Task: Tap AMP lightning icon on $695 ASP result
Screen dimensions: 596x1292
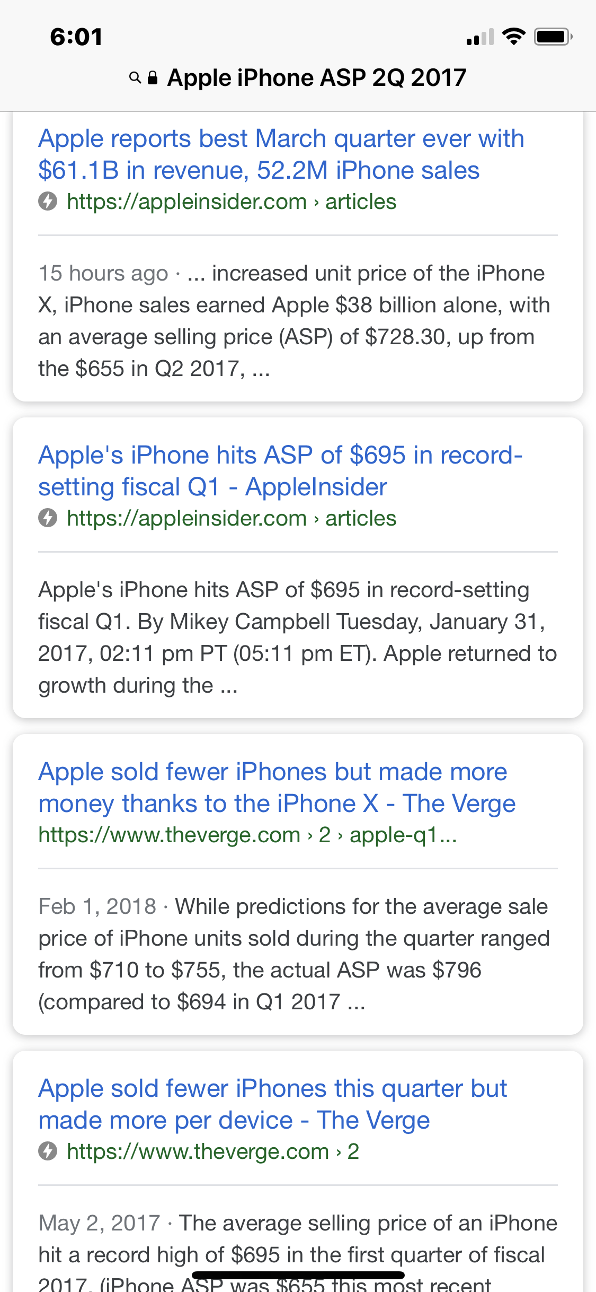Action: click(x=48, y=518)
